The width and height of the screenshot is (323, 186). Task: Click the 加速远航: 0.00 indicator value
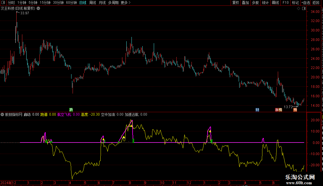[x=136, y=114]
